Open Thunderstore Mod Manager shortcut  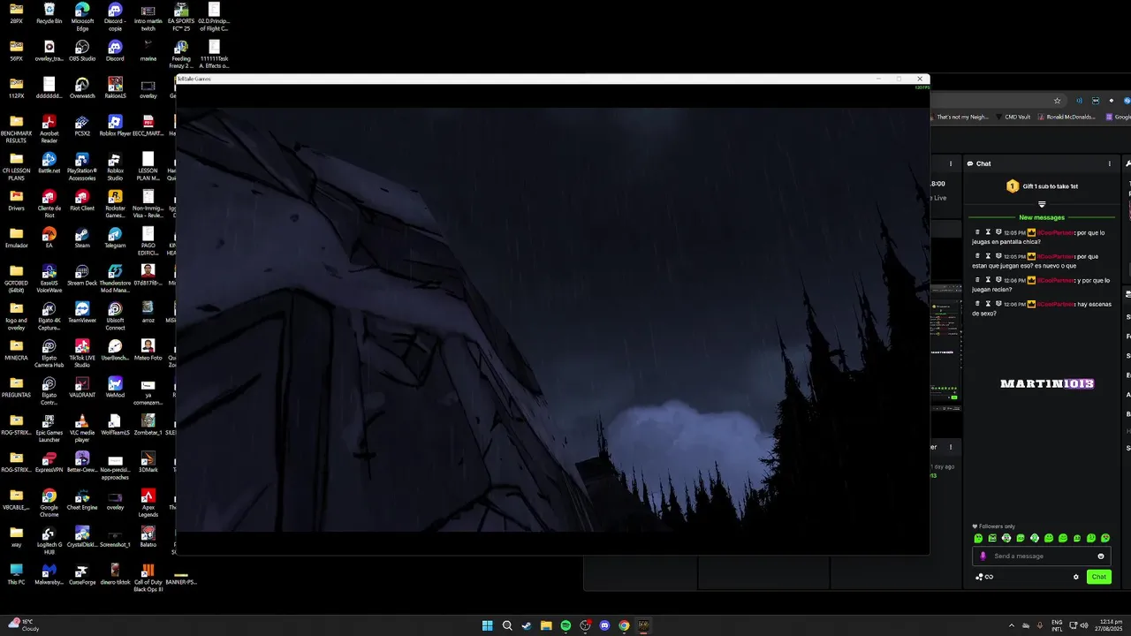click(x=115, y=278)
